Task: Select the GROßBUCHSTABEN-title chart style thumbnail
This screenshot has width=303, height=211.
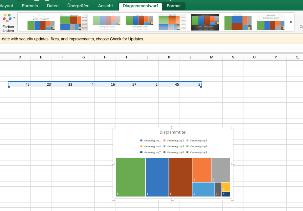Action: (x=238, y=22)
